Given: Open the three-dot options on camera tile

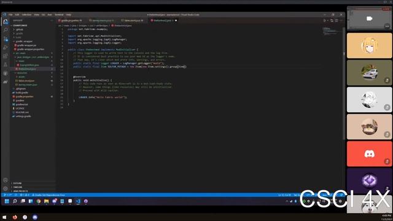Looking at the screenshot, I should 387,26.
